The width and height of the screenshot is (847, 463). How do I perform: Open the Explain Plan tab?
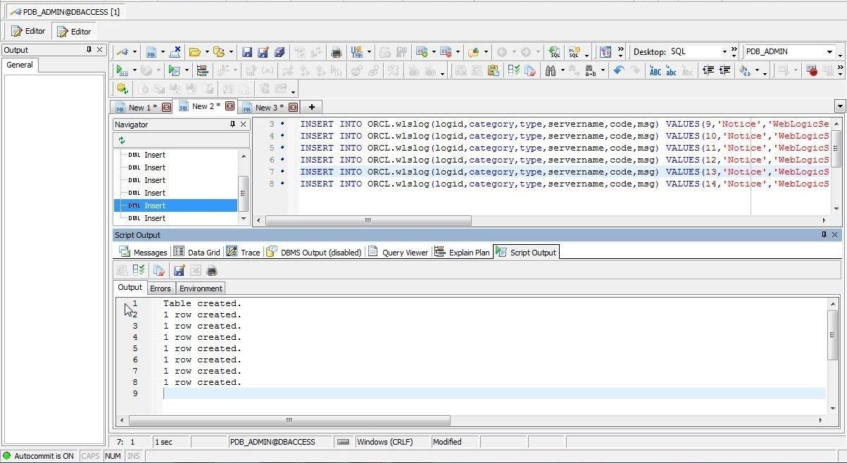tap(462, 253)
